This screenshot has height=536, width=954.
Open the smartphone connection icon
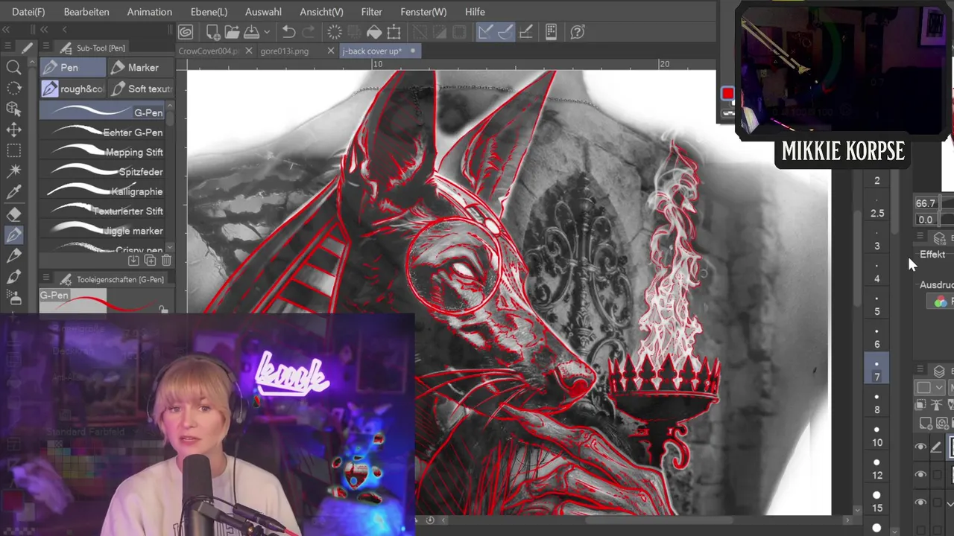click(551, 32)
